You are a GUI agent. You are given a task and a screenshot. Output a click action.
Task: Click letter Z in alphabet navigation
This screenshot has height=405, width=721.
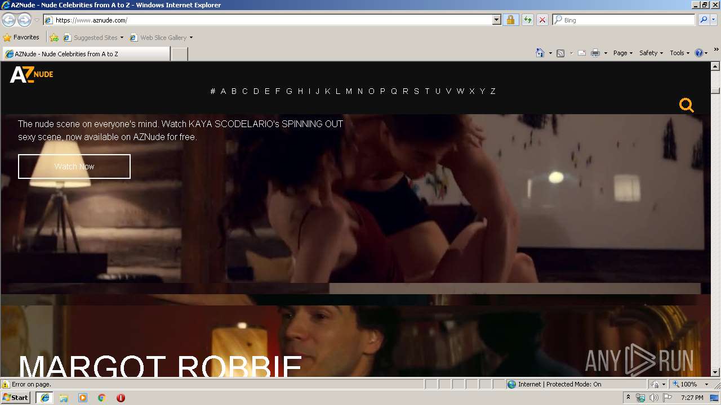click(x=493, y=91)
